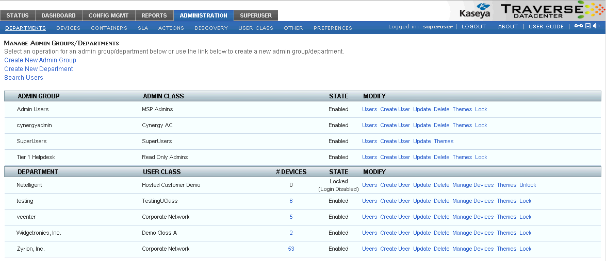Switch to the Dashboard tab
Viewport: 606px width, 261px height.
point(58,15)
